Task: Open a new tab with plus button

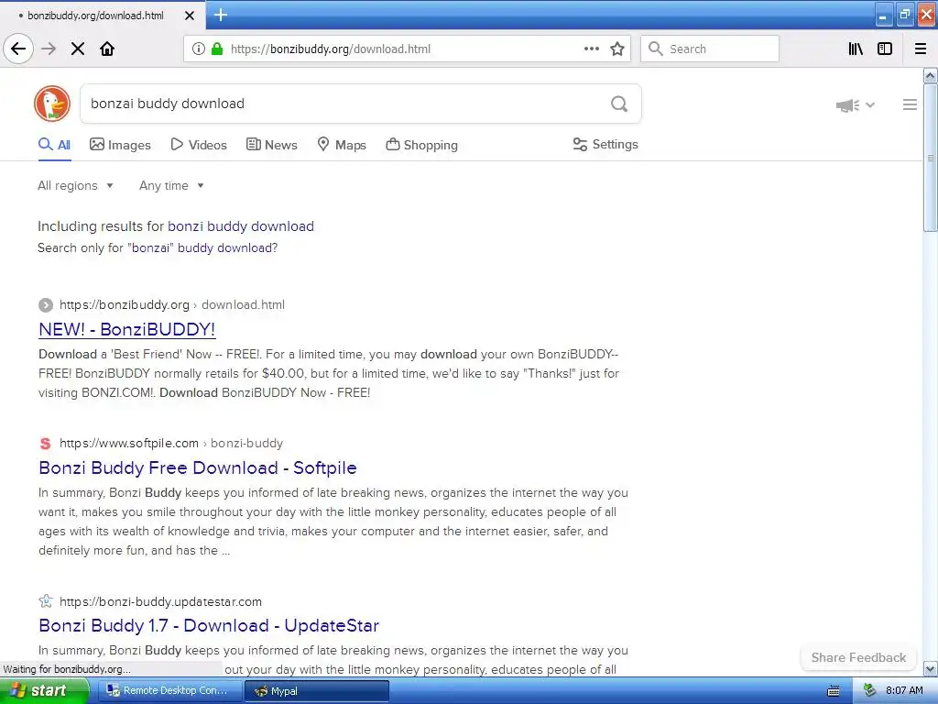Action: coord(220,15)
